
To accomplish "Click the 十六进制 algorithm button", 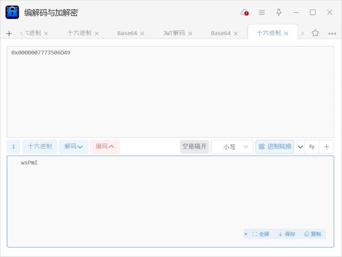I will (x=40, y=147).
